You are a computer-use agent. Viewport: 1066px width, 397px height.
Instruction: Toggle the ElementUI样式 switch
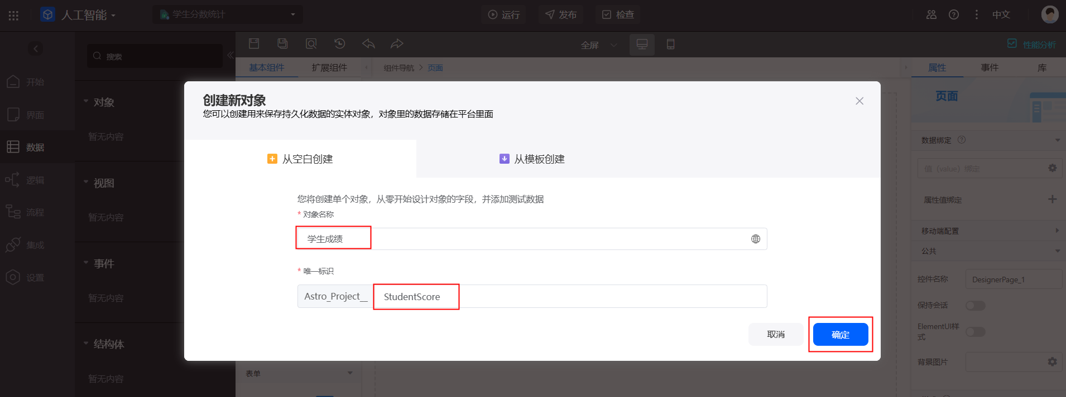(x=975, y=332)
